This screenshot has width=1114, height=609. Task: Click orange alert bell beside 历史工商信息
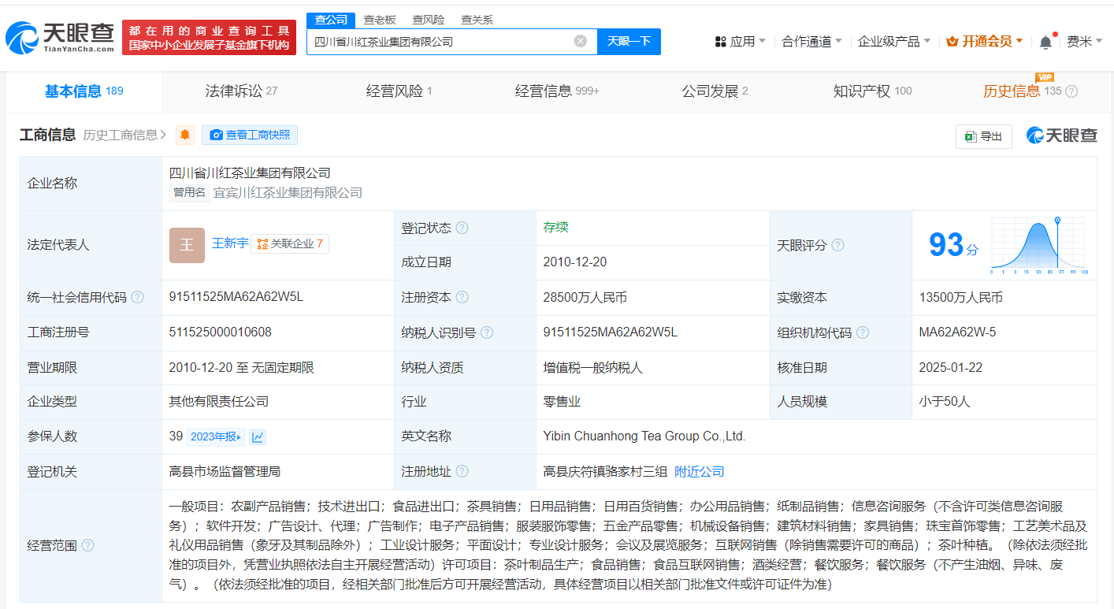185,135
